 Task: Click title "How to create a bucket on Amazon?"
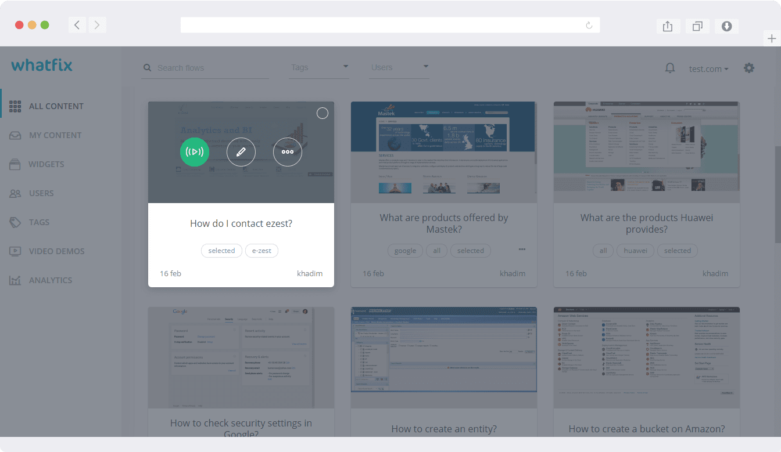[x=647, y=429]
